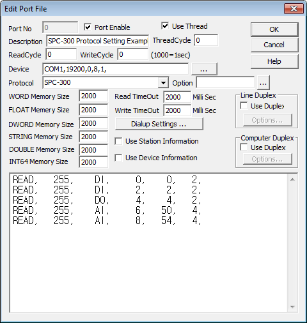The height and width of the screenshot is (323, 307).
Task: Click the WORD Memory Size field
Action: click(93, 96)
